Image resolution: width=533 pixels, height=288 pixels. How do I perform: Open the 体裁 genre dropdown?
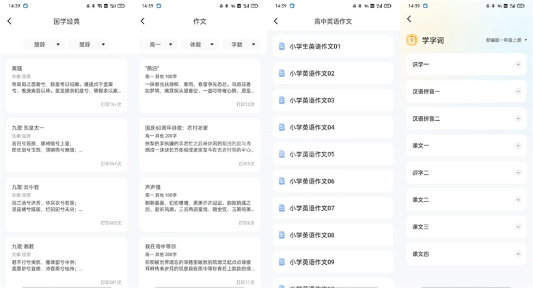click(200, 44)
